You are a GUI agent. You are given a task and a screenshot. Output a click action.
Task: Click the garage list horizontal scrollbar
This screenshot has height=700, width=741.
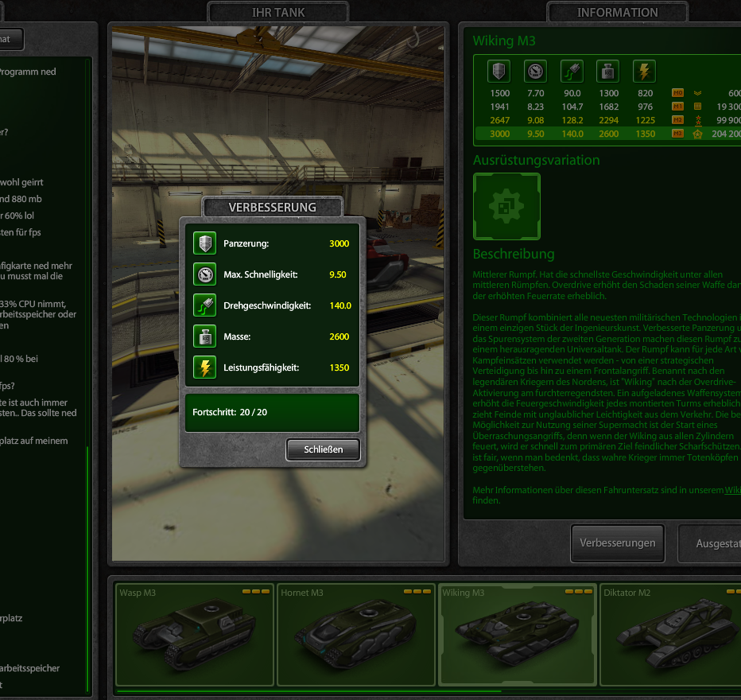[x=310, y=691]
